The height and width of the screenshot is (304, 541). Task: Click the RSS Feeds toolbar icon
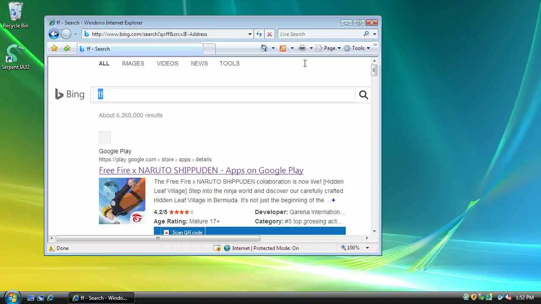click(x=283, y=48)
